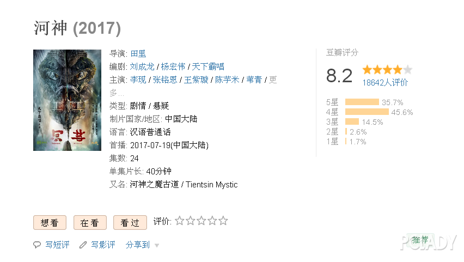Rate two stars in 评价 row
The width and height of the screenshot is (464, 262).
tap(191, 221)
